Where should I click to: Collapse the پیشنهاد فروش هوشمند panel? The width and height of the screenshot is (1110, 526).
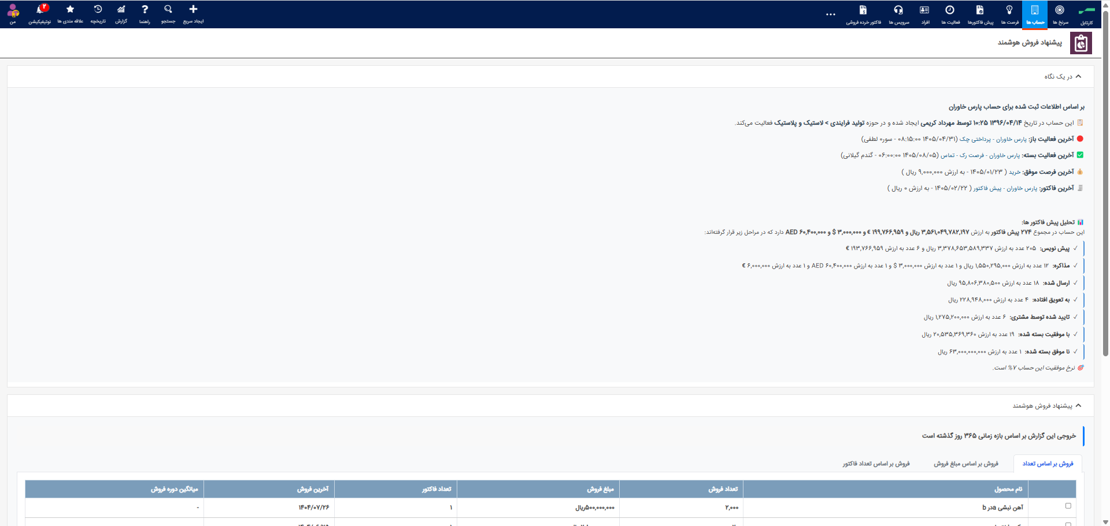pyautogui.click(x=1078, y=406)
